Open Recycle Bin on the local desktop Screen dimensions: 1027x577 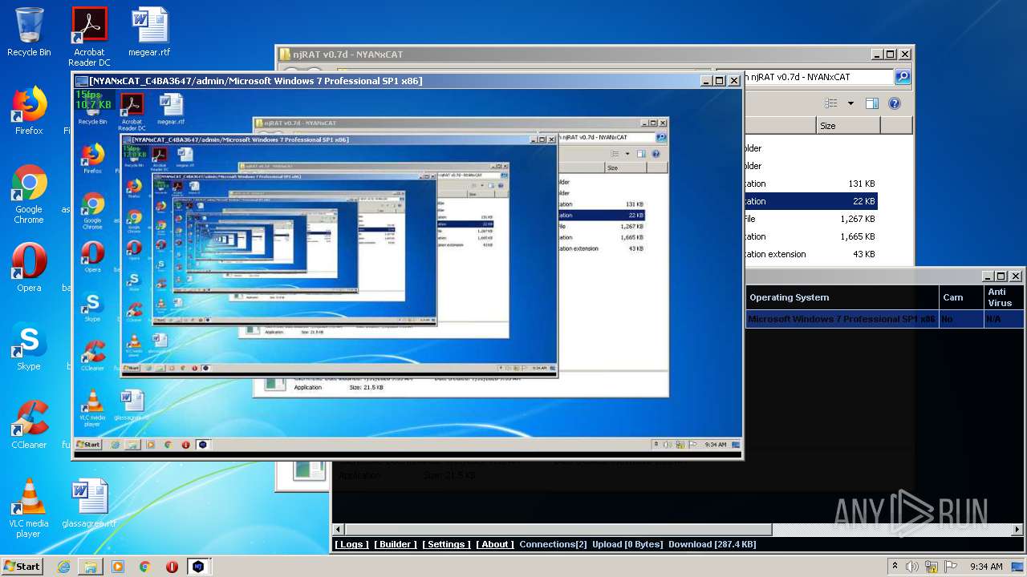29,32
